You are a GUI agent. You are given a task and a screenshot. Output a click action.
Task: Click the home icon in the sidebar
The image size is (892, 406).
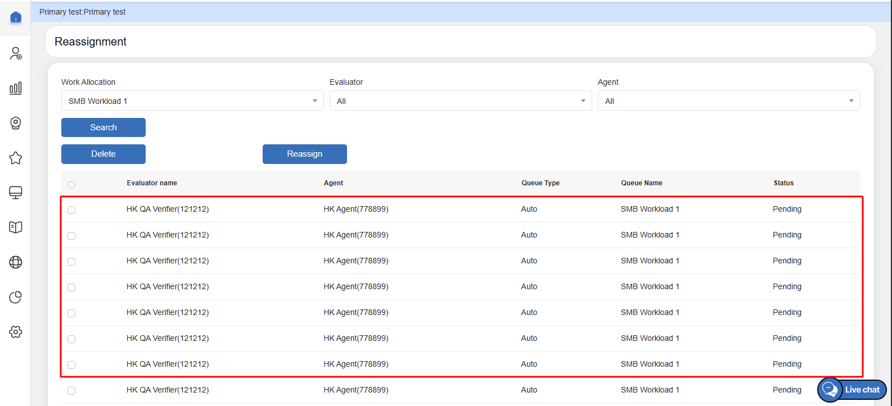pyautogui.click(x=16, y=18)
